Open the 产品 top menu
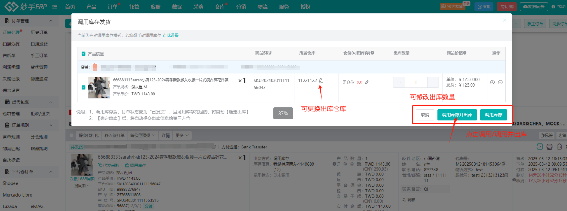This screenshot has width=567, height=211. tap(91, 7)
